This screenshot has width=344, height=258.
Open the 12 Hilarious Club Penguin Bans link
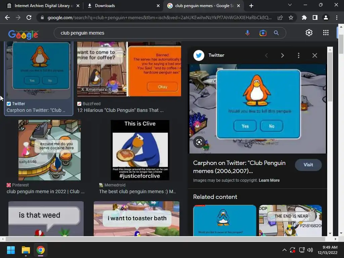coord(120,110)
